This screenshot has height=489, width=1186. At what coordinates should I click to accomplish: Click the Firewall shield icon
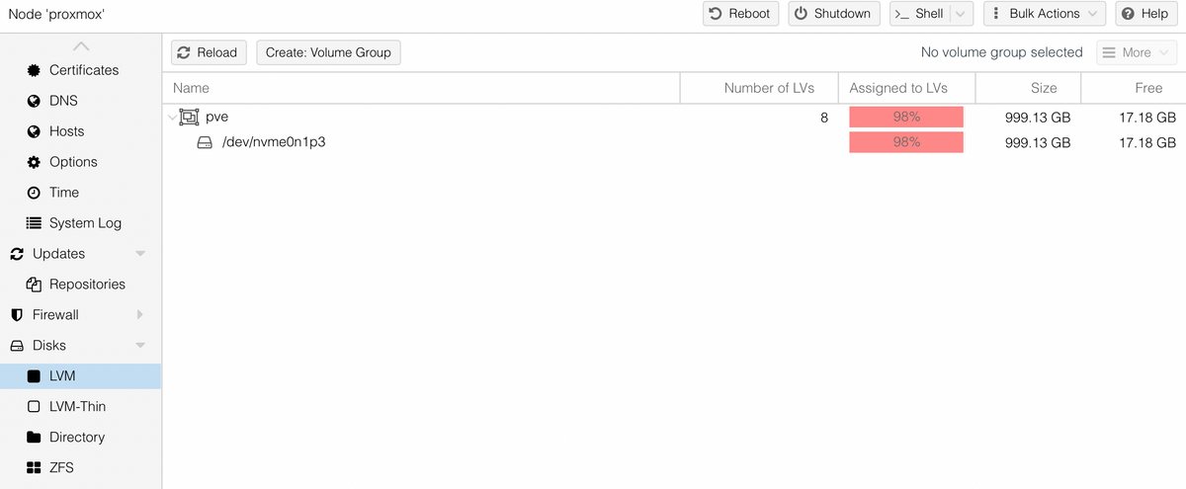click(x=17, y=315)
